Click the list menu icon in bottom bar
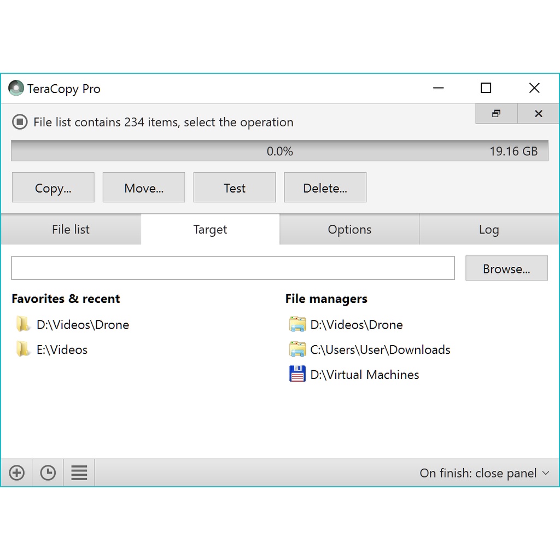Screen dimensions: 560x560 click(x=79, y=473)
